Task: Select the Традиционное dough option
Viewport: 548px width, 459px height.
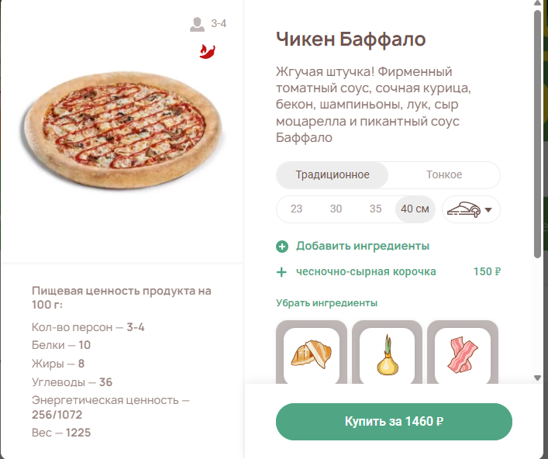Action: [333, 174]
